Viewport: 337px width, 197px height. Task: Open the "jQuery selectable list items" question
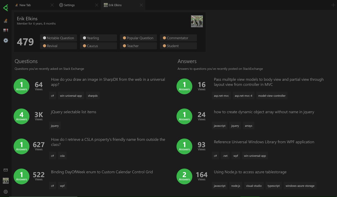73,112
